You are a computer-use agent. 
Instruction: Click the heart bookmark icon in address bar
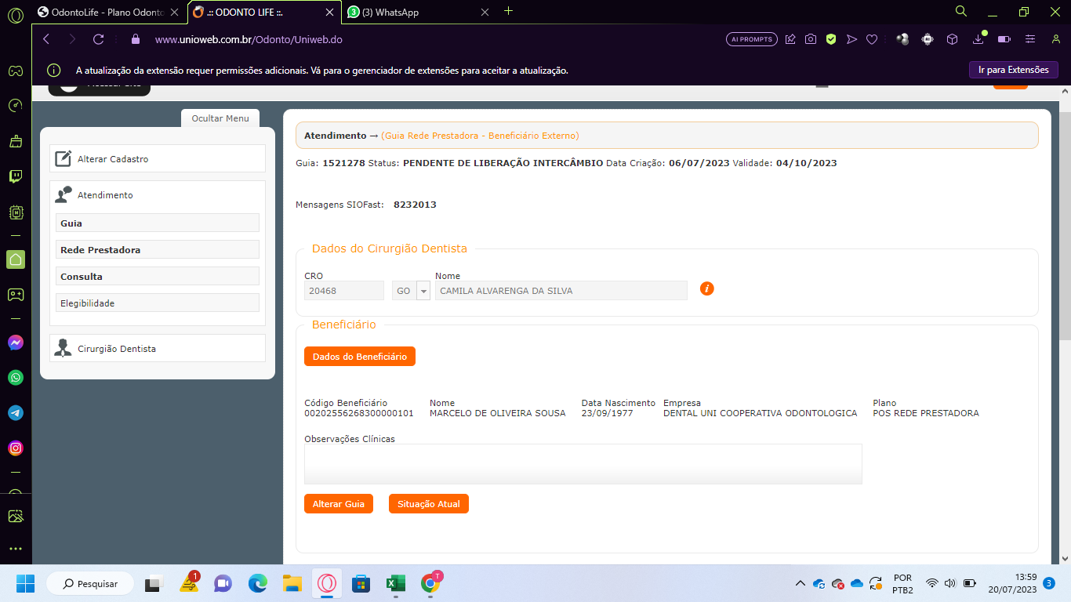872,39
